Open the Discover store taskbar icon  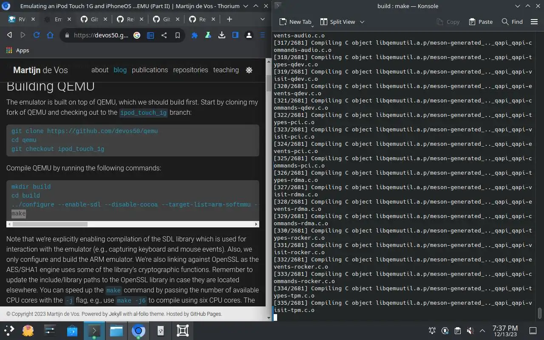[72, 330]
